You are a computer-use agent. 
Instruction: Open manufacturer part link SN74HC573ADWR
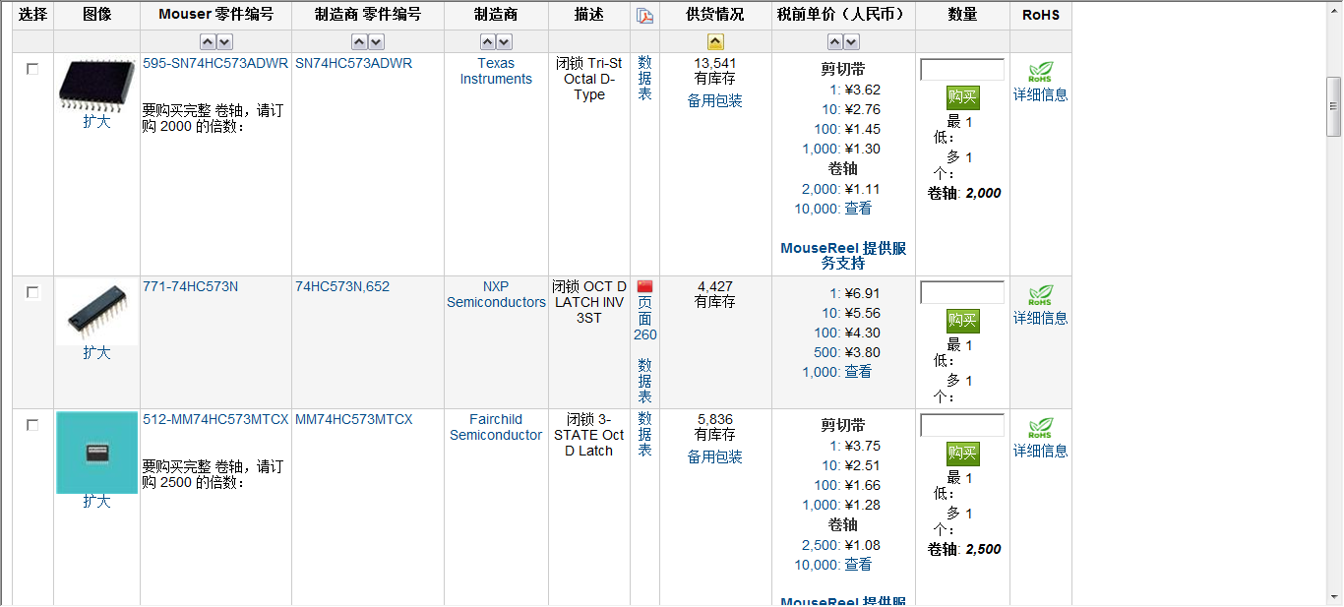tap(353, 63)
